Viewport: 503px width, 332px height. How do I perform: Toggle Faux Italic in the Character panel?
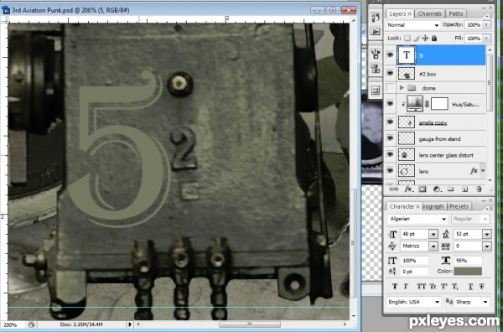[x=406, y=286]
